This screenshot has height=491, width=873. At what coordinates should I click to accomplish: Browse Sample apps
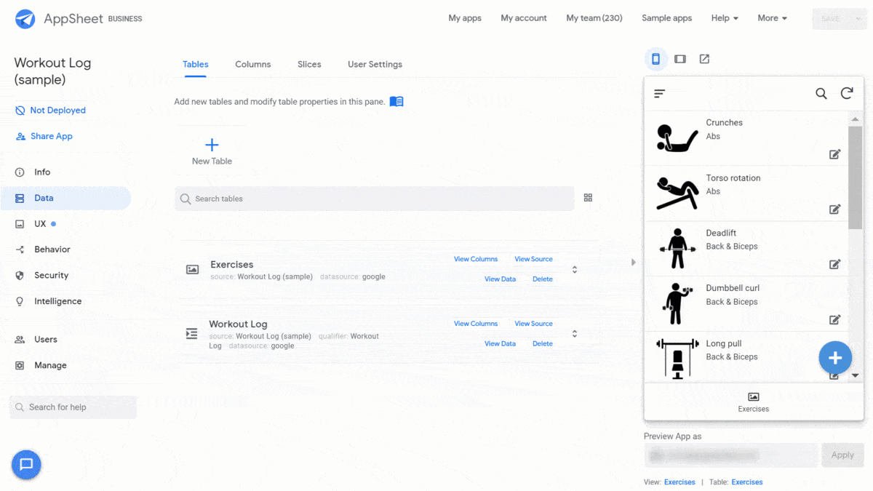[x=666, y=18]
